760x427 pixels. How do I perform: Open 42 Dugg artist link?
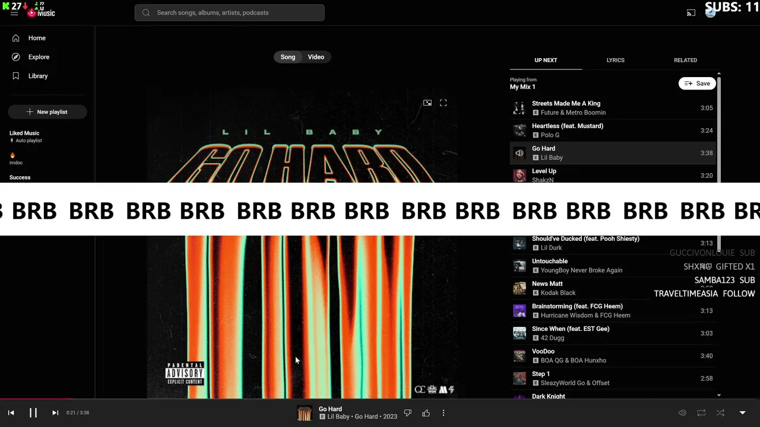point(552,338)
